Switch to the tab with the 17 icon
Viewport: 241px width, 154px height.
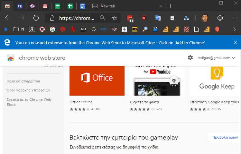(x=20, y=6)
